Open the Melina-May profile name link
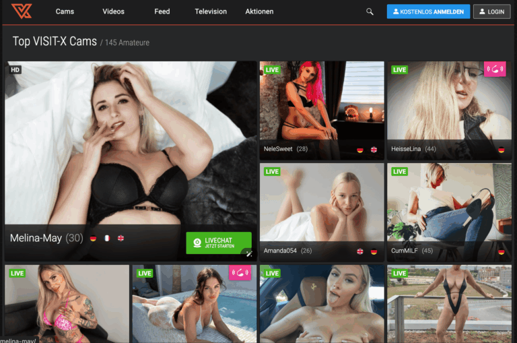 (36, 238)
